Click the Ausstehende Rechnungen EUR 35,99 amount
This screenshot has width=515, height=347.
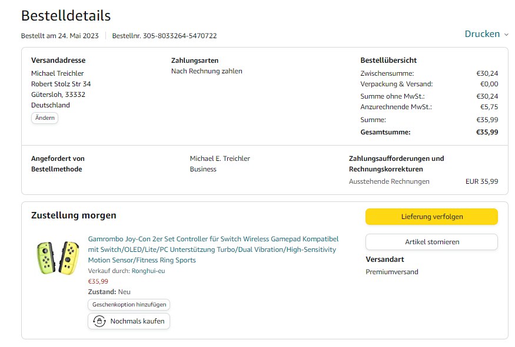[481, 181]
